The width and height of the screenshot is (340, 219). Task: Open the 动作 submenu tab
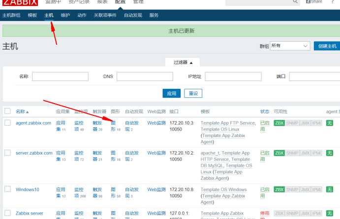(82, 15)
